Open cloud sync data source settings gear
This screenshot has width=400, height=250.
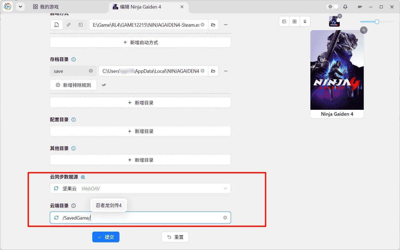click(83, 177)
